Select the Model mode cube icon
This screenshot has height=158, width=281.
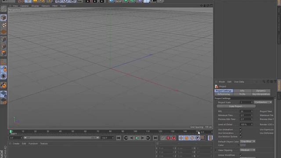[x=4, y=18]
